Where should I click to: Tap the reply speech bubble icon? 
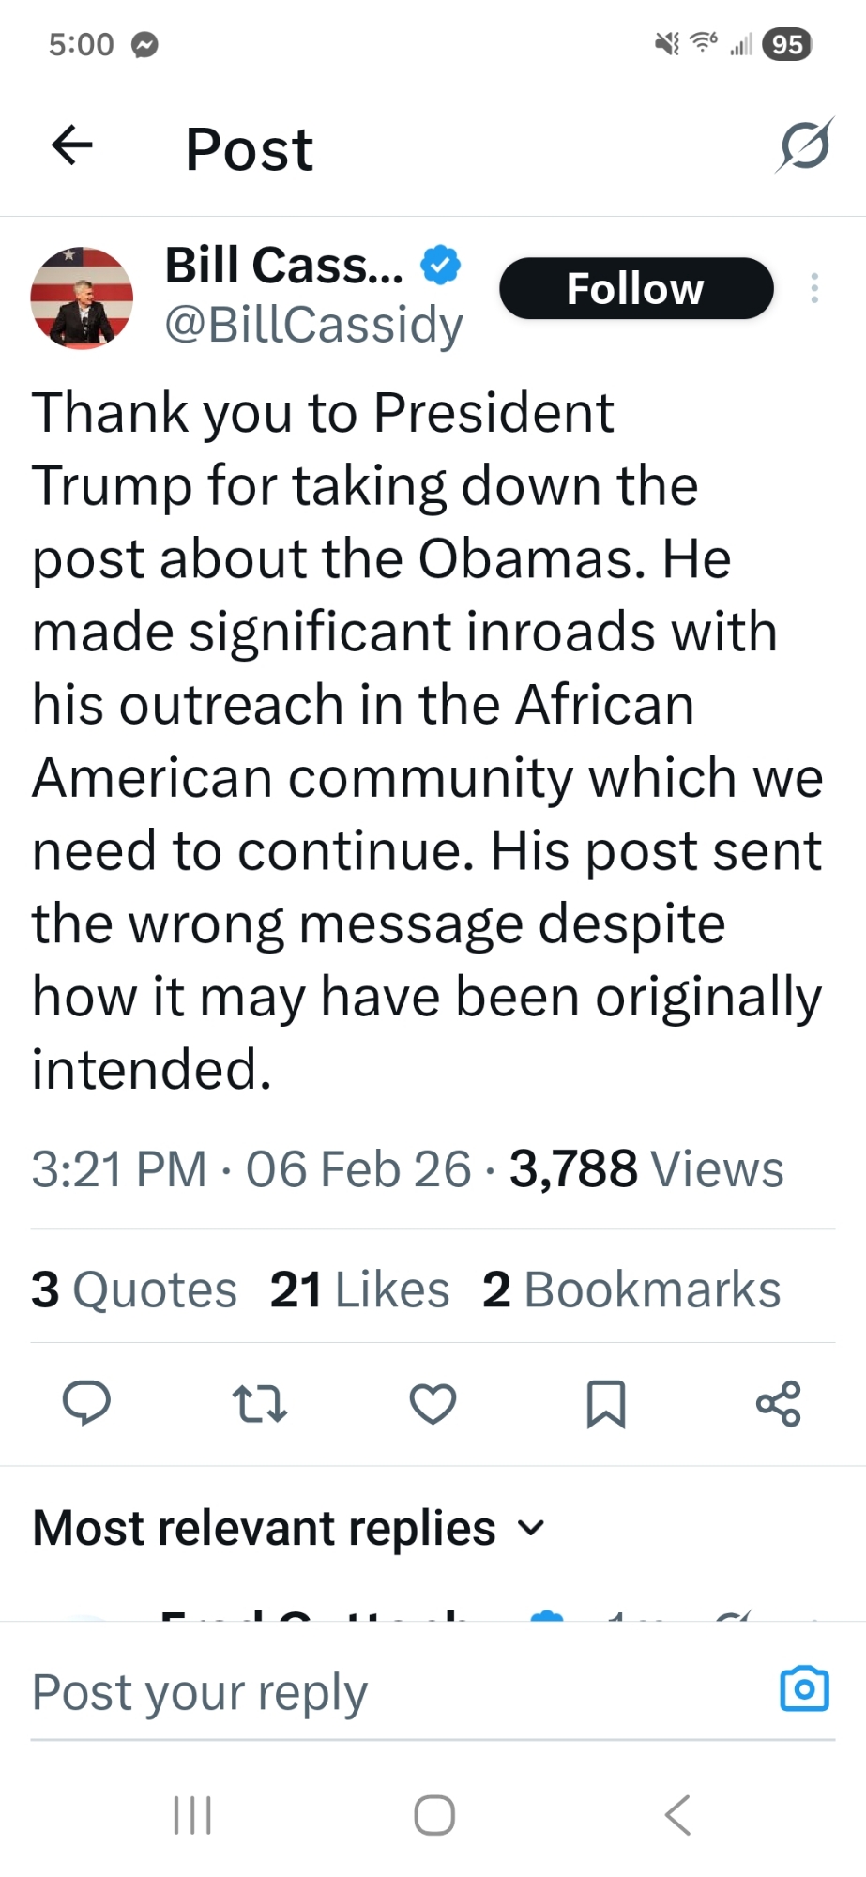86,1404
